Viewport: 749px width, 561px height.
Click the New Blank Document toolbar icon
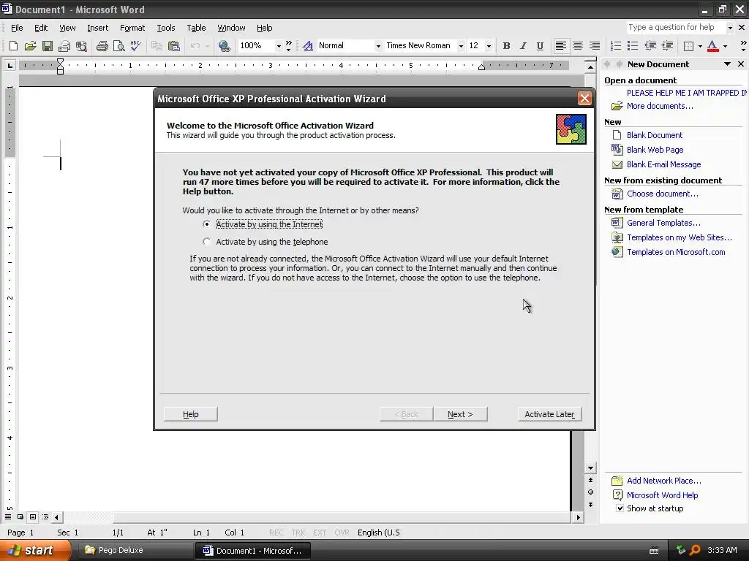point(13,46)
